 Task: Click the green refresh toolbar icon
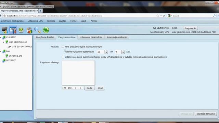click(x=46, y=30)
